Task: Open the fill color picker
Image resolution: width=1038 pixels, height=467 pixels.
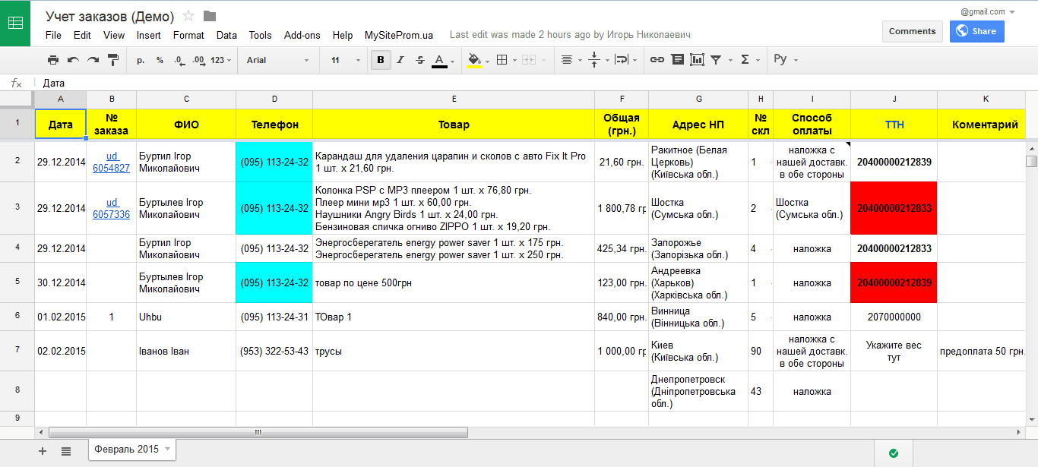Action: 479,60
